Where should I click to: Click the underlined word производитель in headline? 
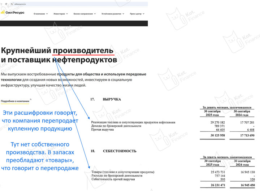click(83, 51)
